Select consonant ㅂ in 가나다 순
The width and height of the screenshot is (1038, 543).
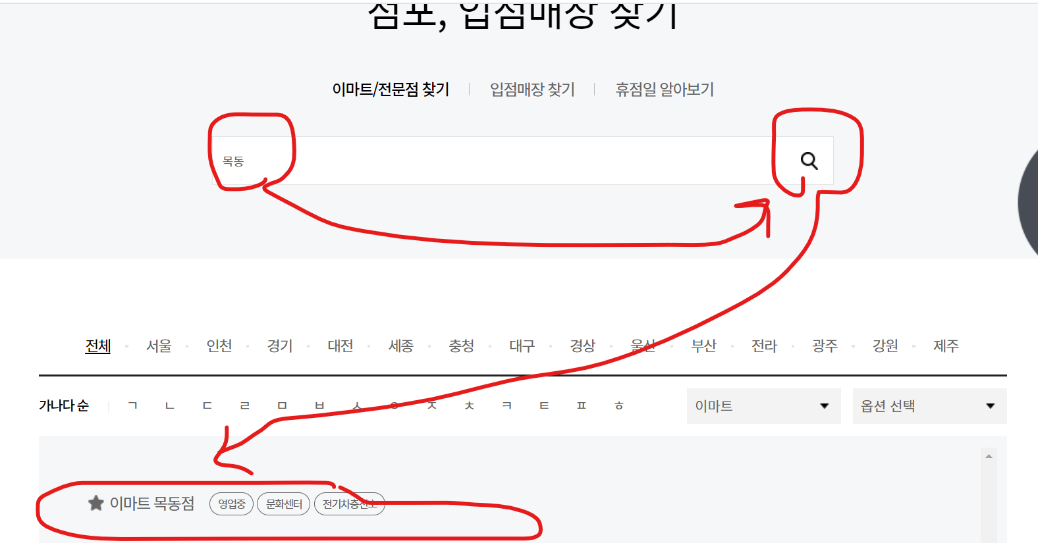(320, 405)
